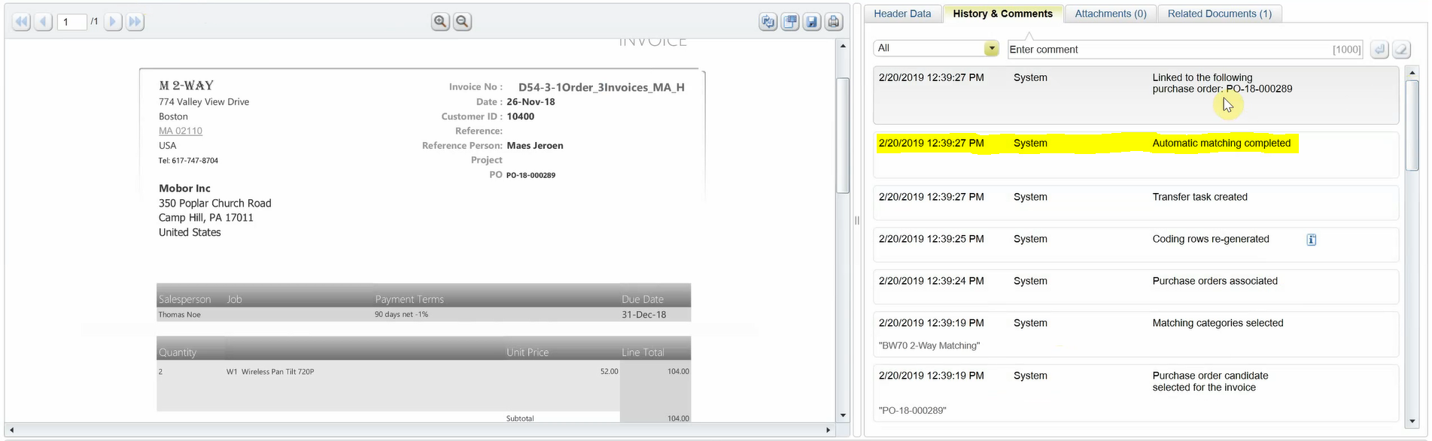Zoom in on the invoice image
1432x441 pixels.
(440, 22)
